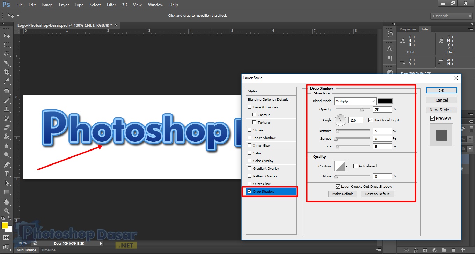Select the Clone Stamp tool
The width and height of the screenshot is (475, 254).
point(7,109)
